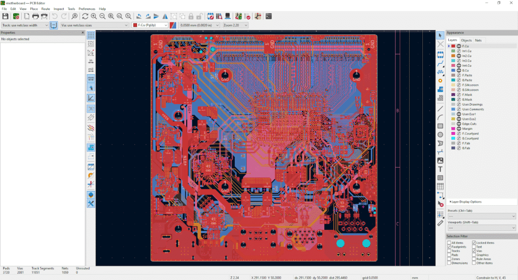Click the Mirror horizontally toolbar icon
The image size is (518, 280).
164,16
